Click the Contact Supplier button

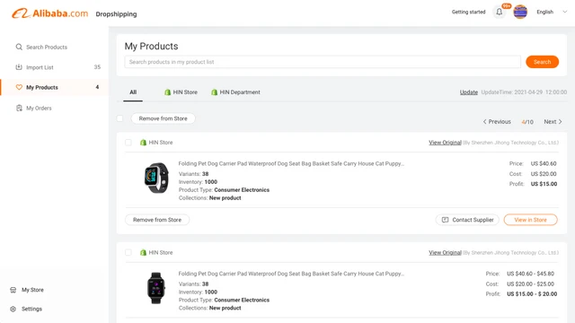tap(467, 220)
